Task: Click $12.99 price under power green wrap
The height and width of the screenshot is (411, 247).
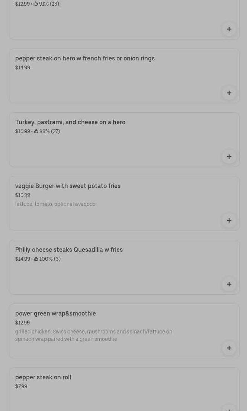Action: pyautogui.click(x=22, y=323)
